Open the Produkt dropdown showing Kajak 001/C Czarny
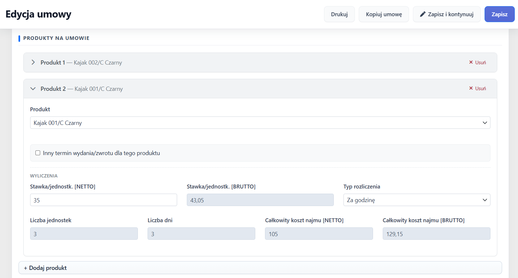 260,123
